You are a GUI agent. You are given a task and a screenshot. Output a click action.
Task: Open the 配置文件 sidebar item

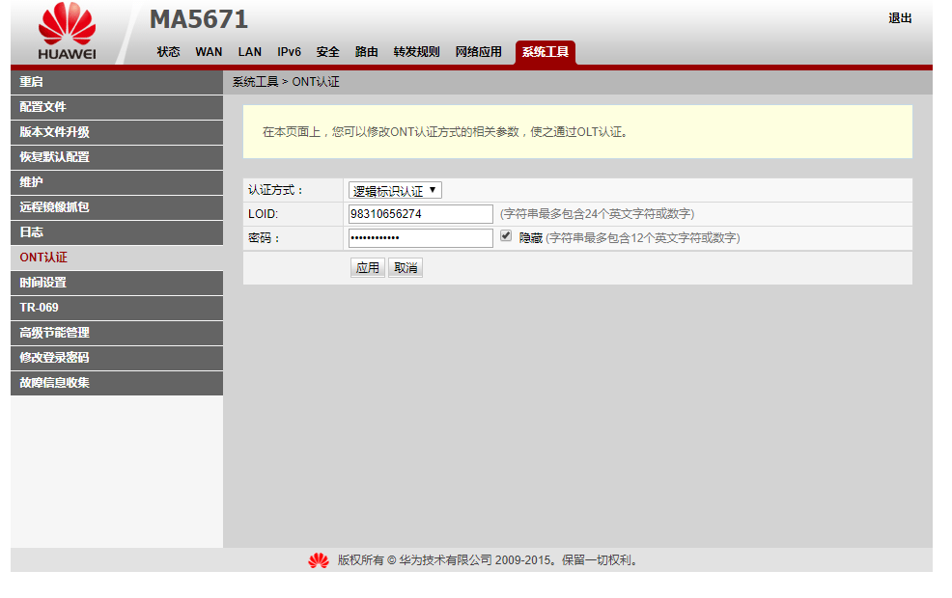pos(117,107)
